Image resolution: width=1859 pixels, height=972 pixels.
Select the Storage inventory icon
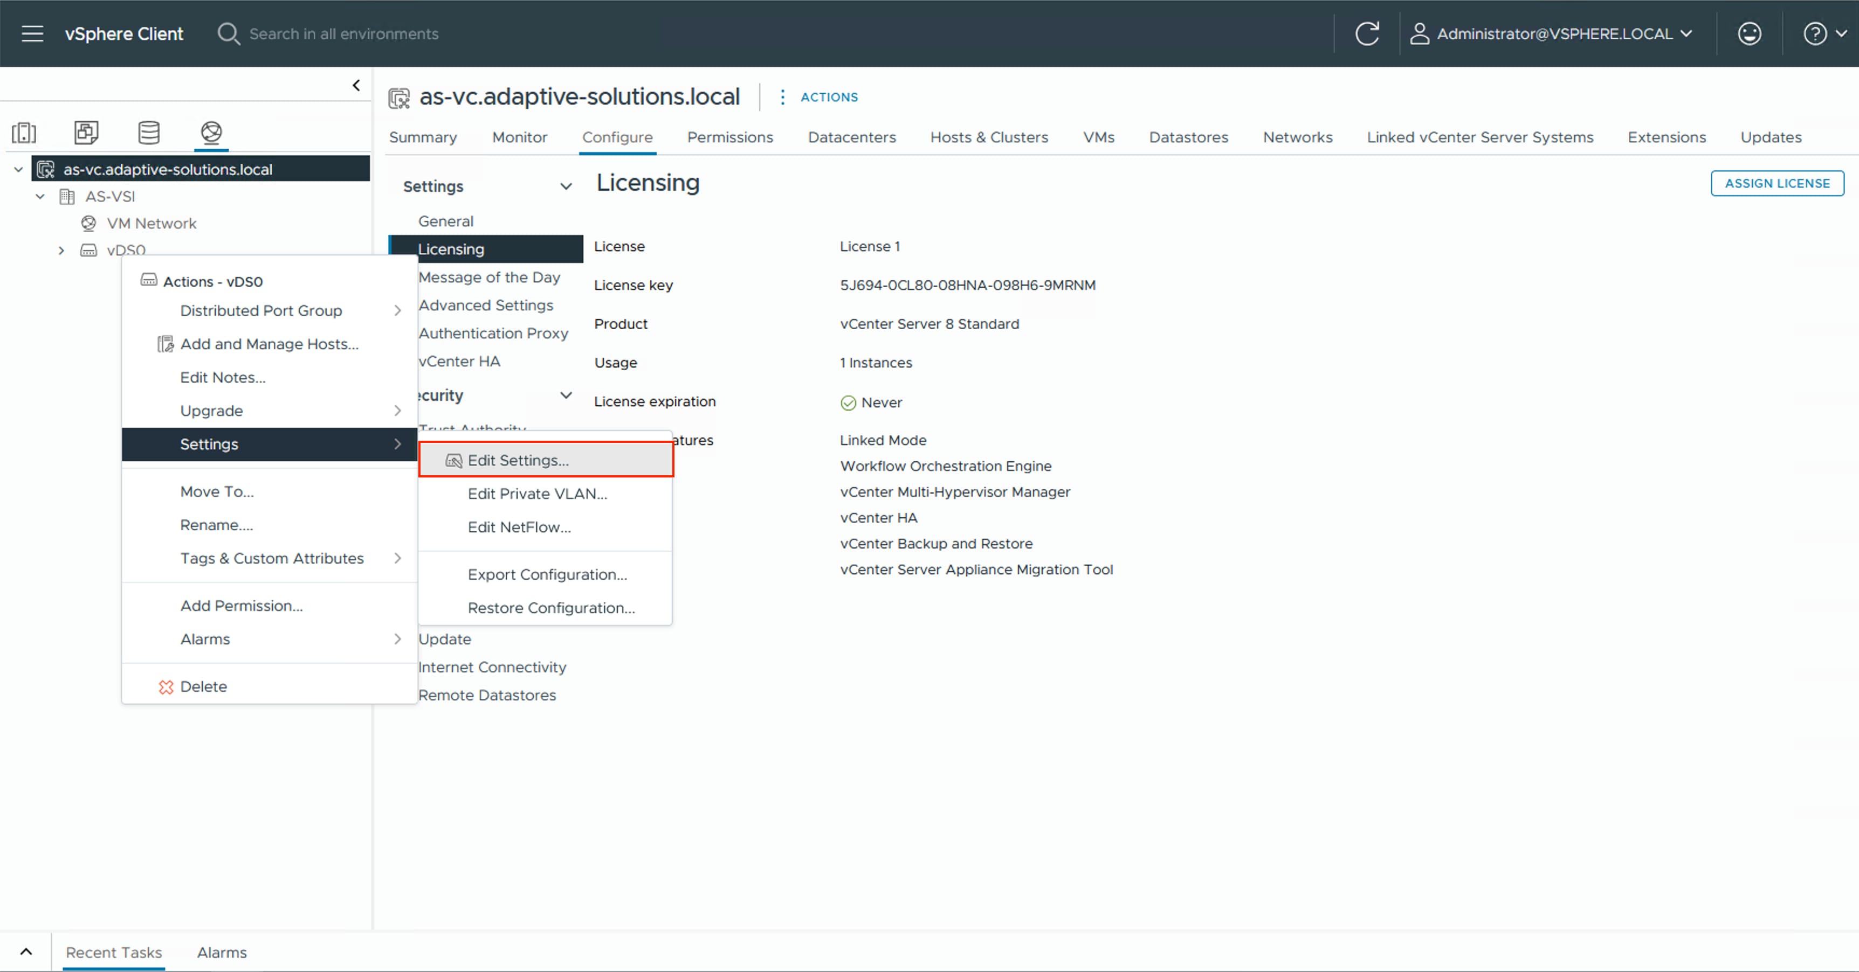point(149,133)
